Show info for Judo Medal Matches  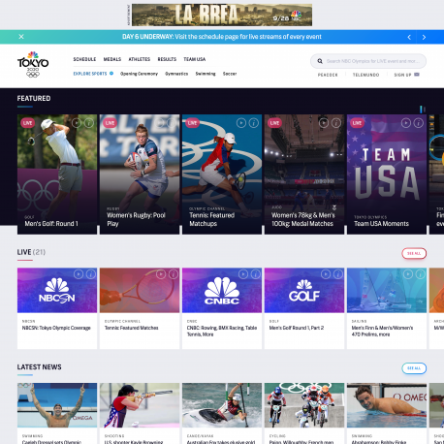click(x=336, y=123)
